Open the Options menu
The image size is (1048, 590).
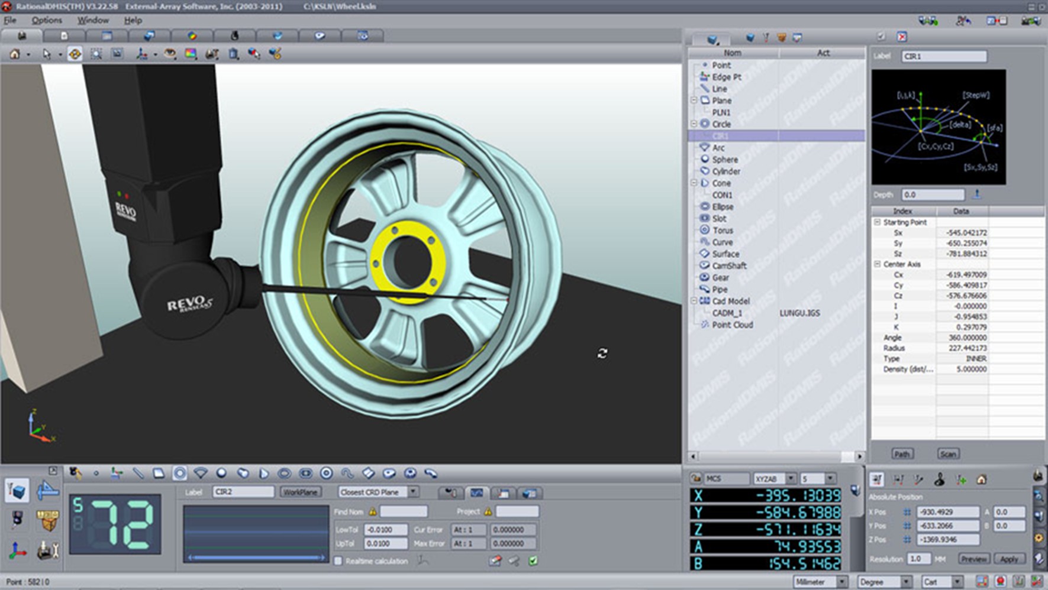[x=47, y=20]
